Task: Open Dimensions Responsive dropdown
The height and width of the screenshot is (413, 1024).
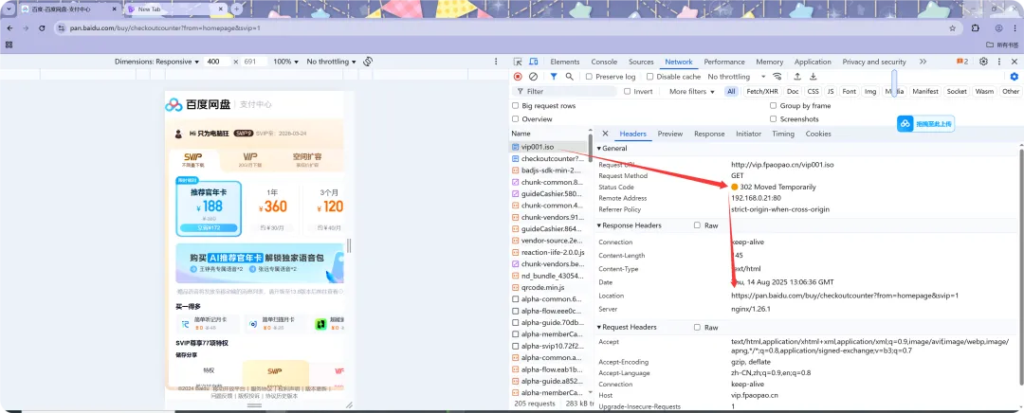Action: [x=156, y=62]
